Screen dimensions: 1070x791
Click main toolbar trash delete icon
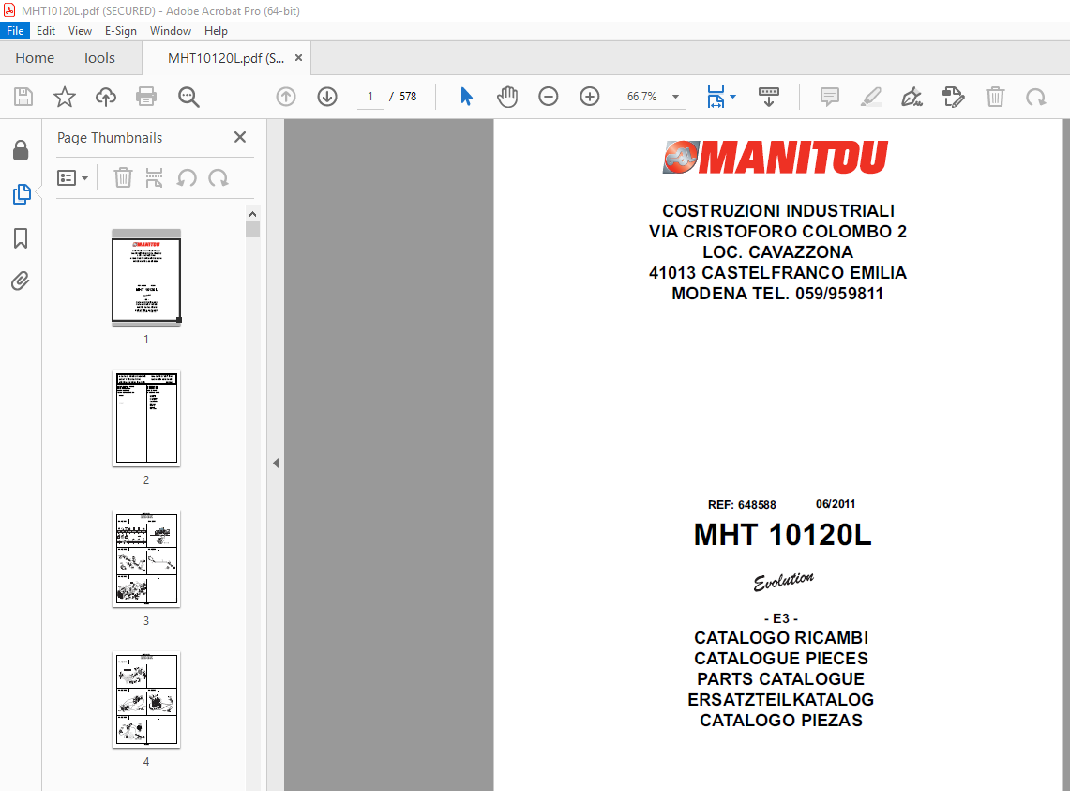[x=995, y=97]
